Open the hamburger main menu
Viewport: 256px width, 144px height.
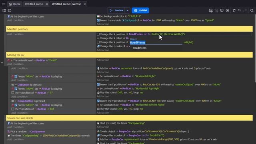click(4, 4)
